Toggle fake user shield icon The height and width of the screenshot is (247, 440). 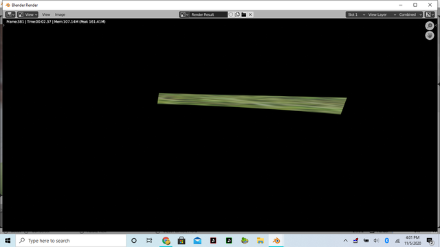pos(231,14)
